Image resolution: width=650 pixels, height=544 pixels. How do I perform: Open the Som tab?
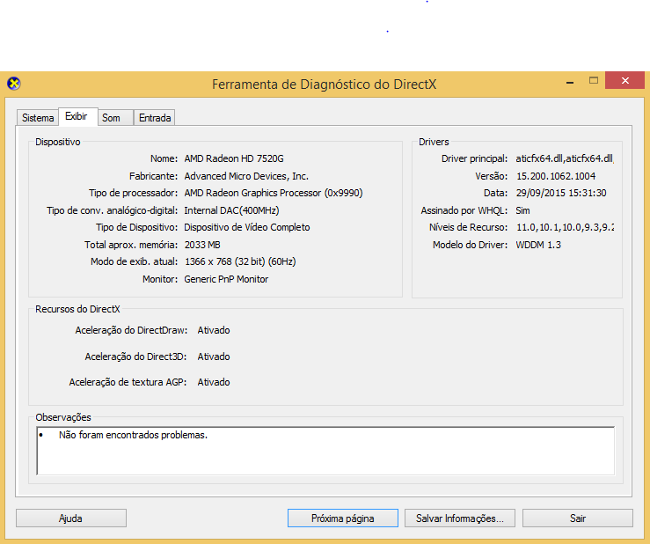tap(111, 118)
